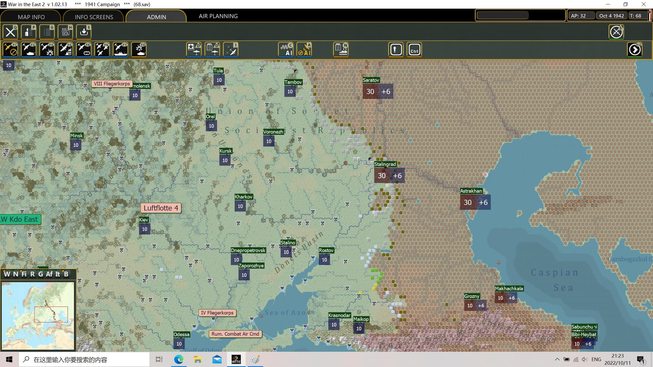The width and height of the screenshot is (653, 367).
Task: Click the Rostov city label
Action: tap(326, 250)
